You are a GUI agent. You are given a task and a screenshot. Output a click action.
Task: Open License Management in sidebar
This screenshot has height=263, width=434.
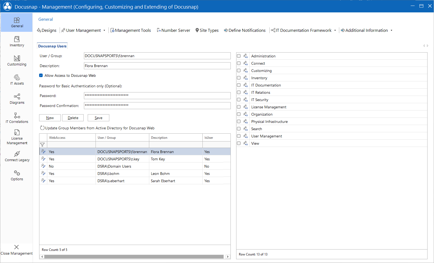coord(17,137)
